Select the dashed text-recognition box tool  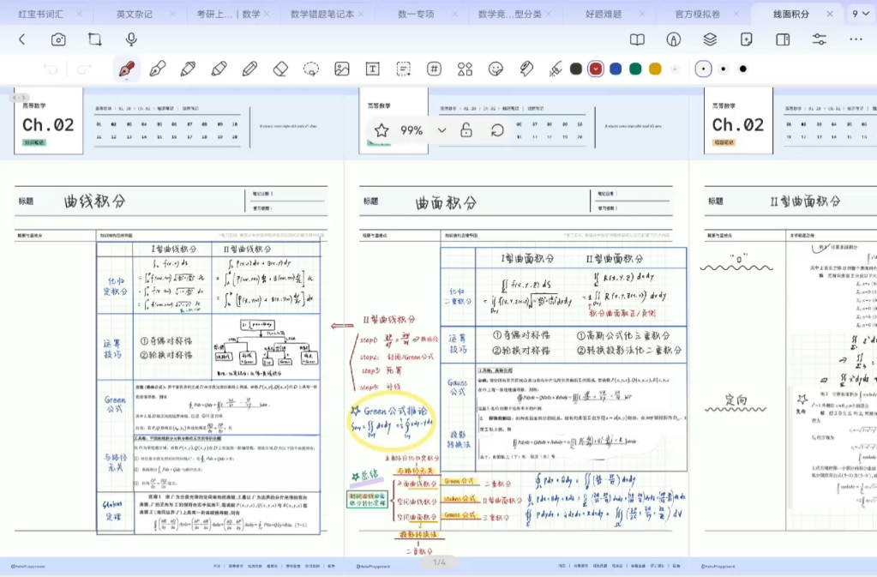pos(403,69)
